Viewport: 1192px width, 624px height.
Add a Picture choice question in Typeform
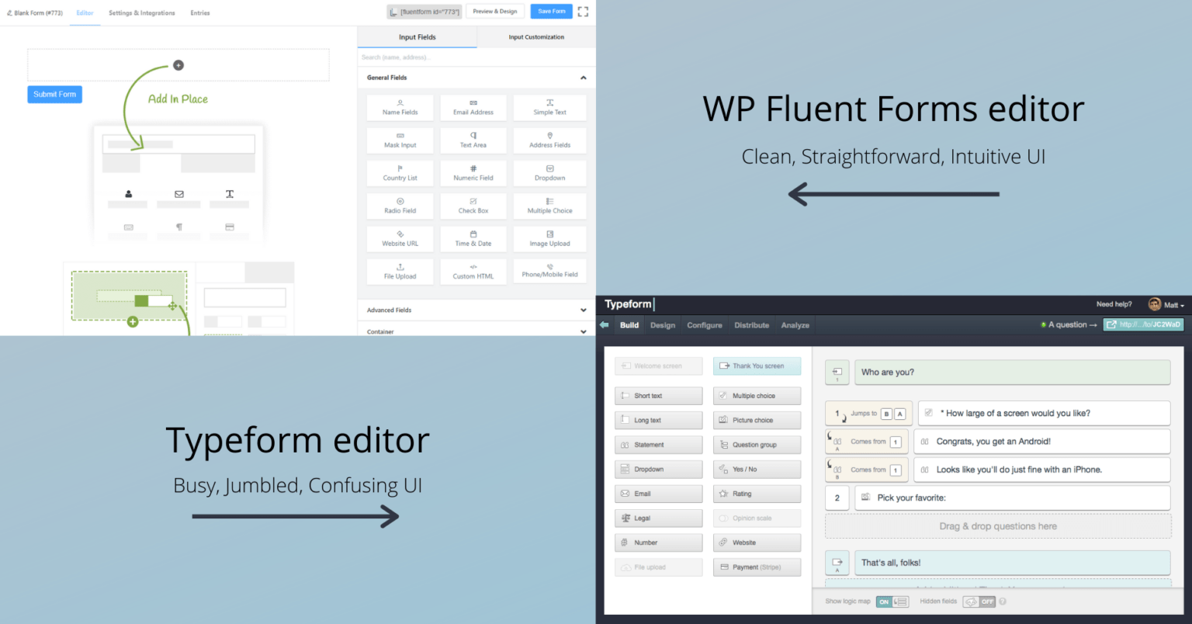click(757, 420)
